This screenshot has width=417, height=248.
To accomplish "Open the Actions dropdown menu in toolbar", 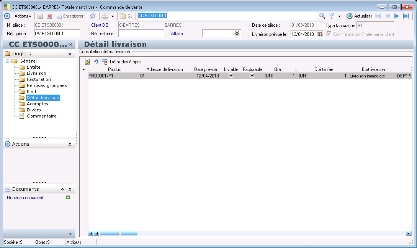I will (23, 16).
